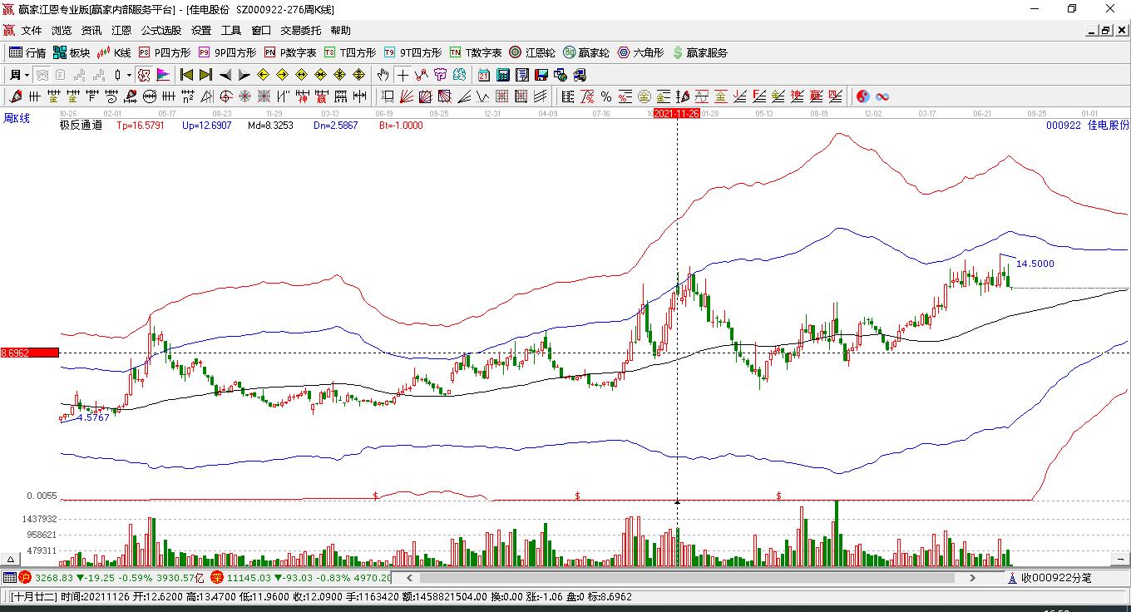The width and height of the screenshot is (1131, 612).
Task: Open the 资讯 menu
Action: coord(91,31)
